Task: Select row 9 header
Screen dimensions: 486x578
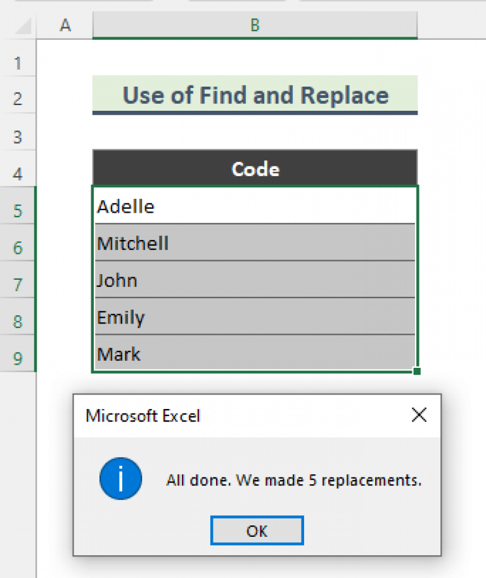Action: [17, 359]
